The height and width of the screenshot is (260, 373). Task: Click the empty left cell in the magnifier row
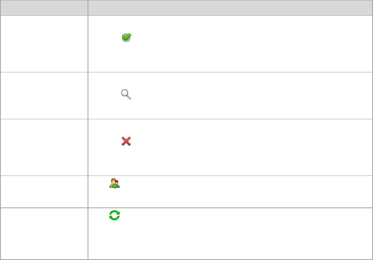click(44, 95)
